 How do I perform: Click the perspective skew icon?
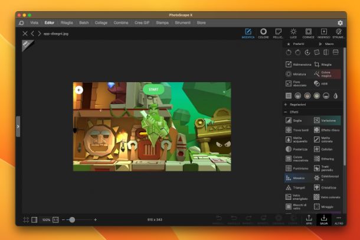[x=316, y=53]
